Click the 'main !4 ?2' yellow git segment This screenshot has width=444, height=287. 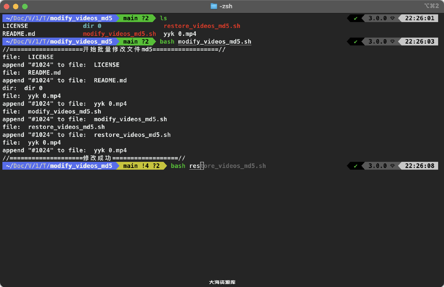click(141, 166)
